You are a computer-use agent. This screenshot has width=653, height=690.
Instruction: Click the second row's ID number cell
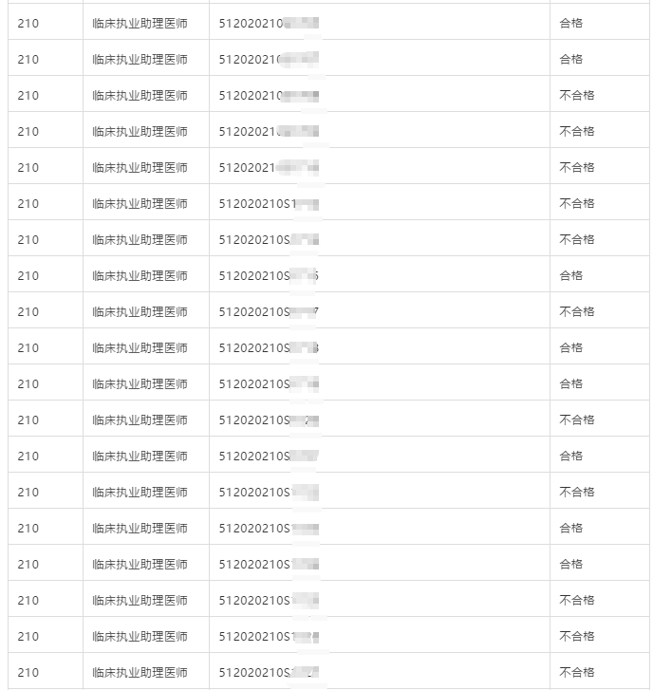(268, 59)
